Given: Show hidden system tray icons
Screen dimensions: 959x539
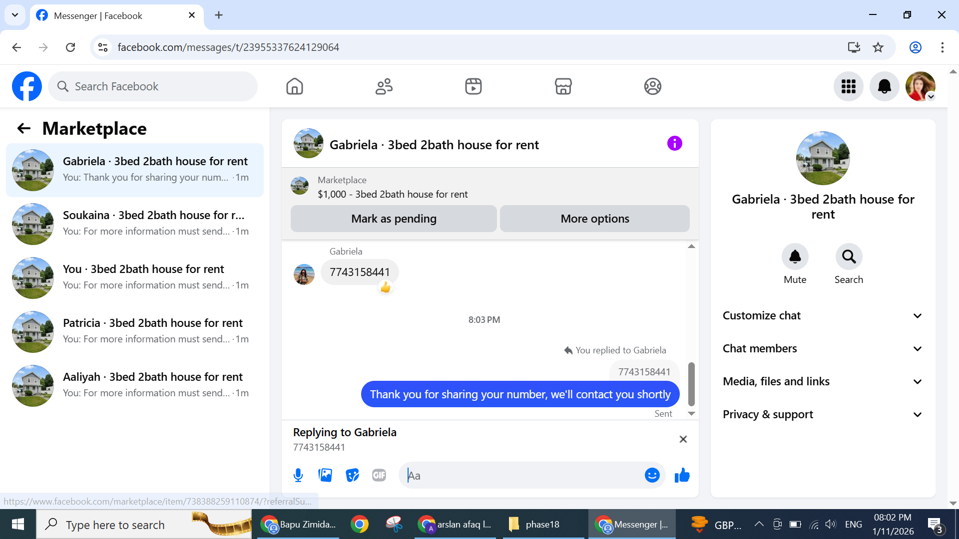Looking at the screenshot, I should click(759, 524).
